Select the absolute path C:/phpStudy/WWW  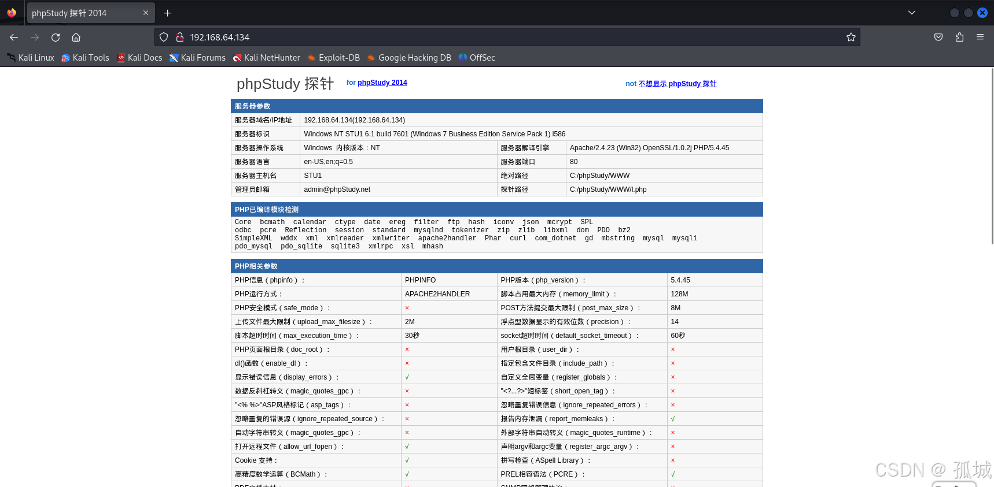pyautogui.click(x=599, y=176)
